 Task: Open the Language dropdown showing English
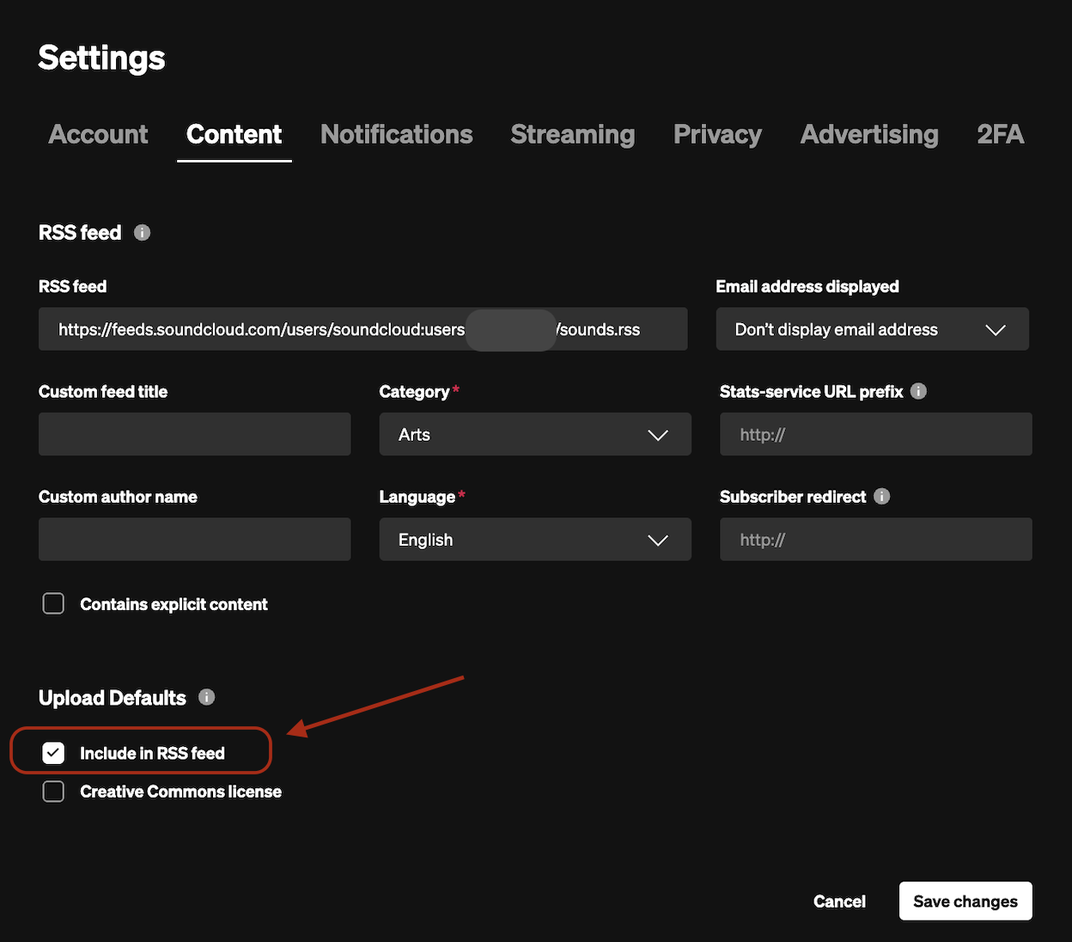534,540
